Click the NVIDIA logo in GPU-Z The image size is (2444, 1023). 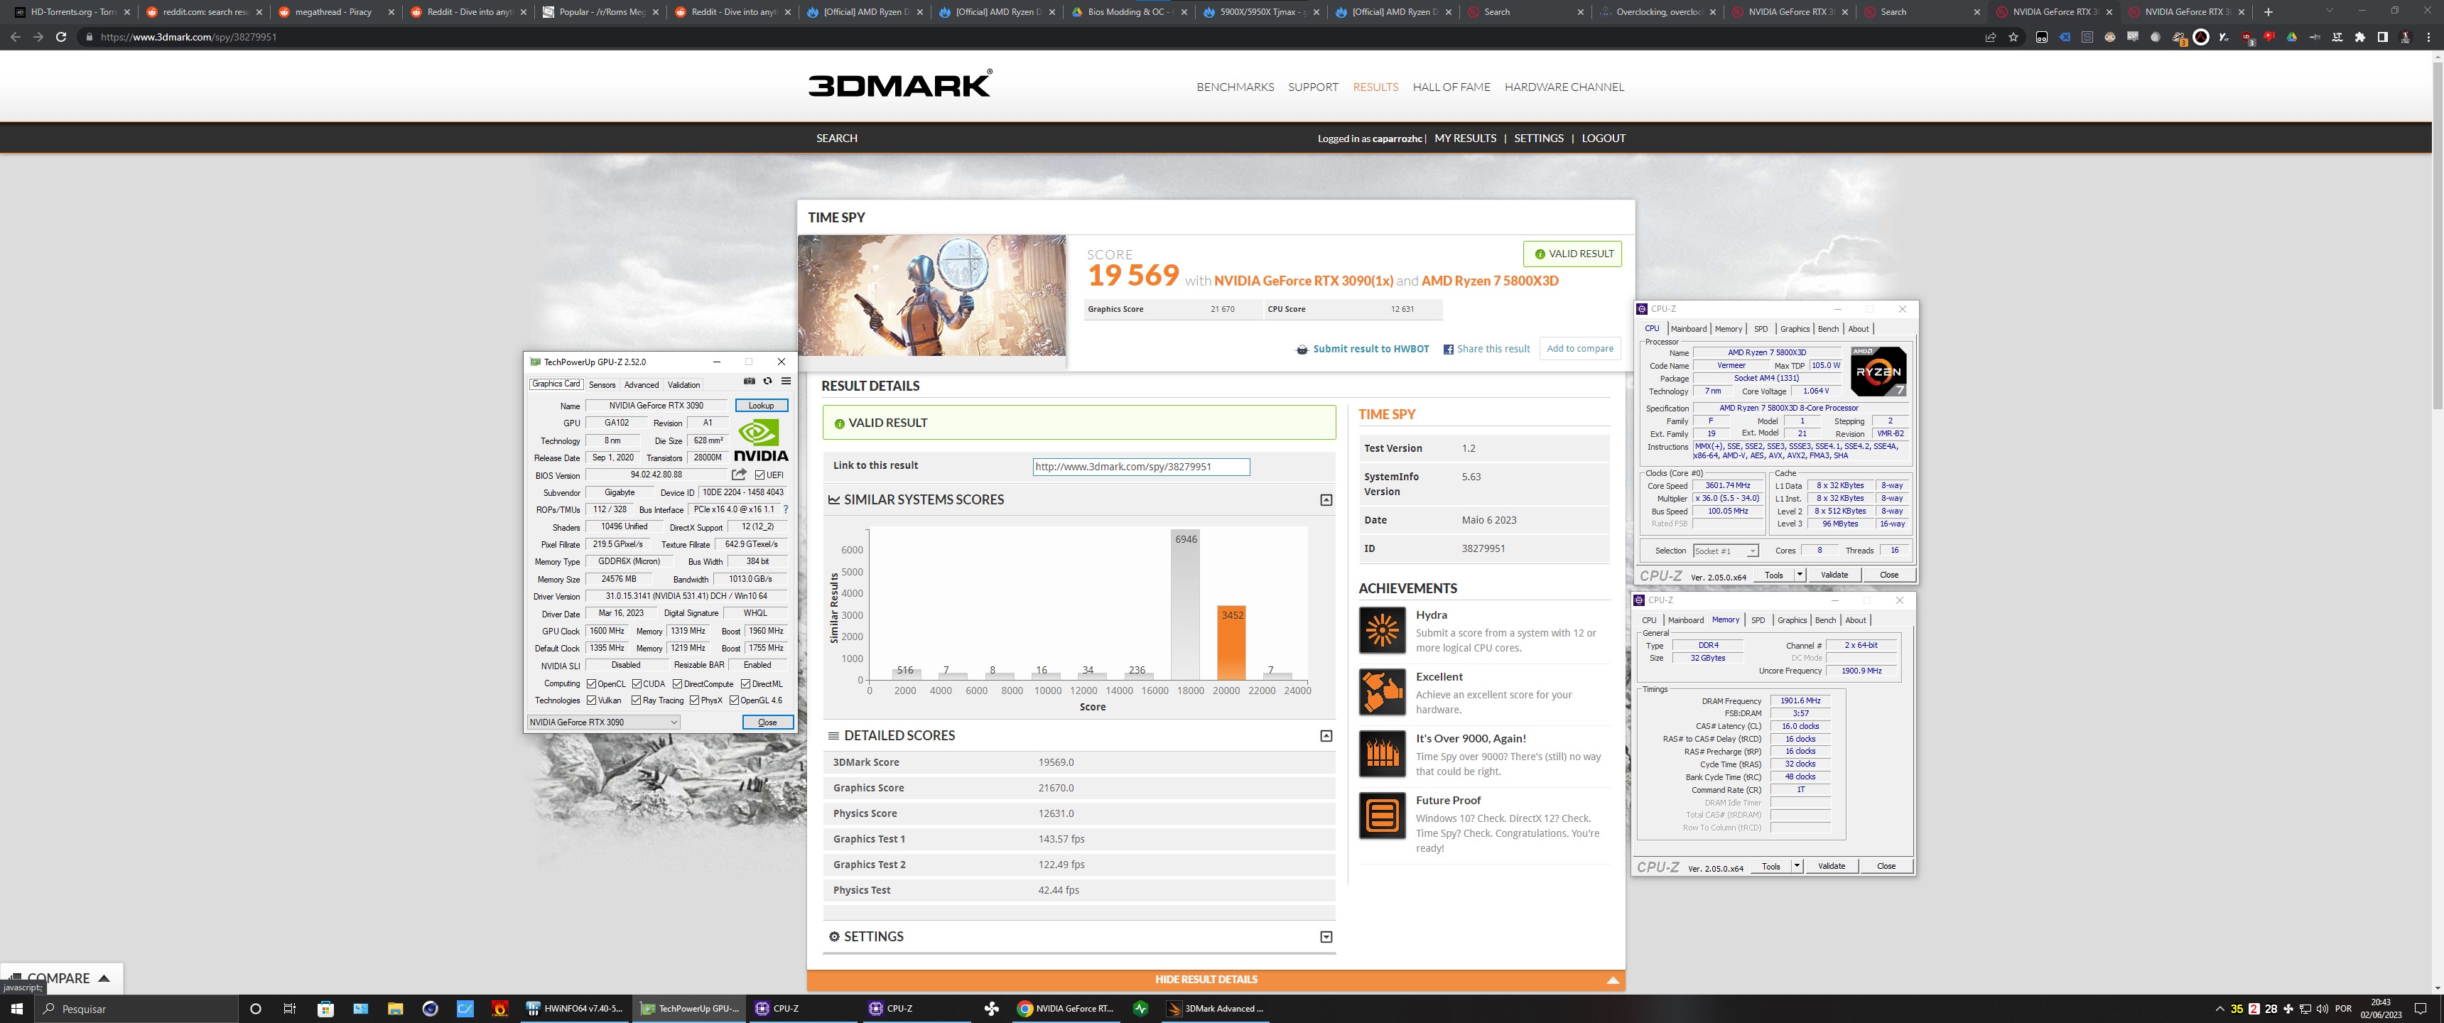(761, 441)
